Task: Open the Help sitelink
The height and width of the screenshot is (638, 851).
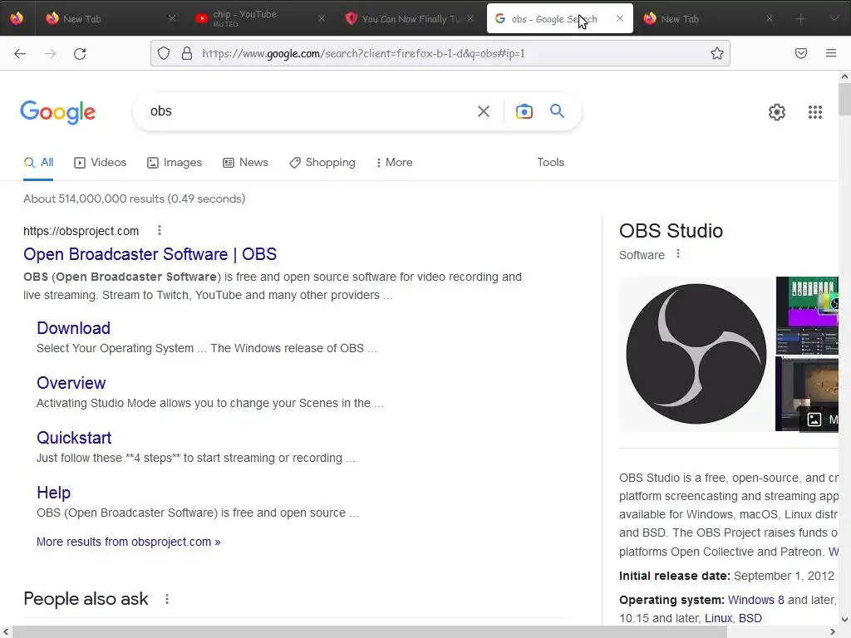Action: click(53, 492)
